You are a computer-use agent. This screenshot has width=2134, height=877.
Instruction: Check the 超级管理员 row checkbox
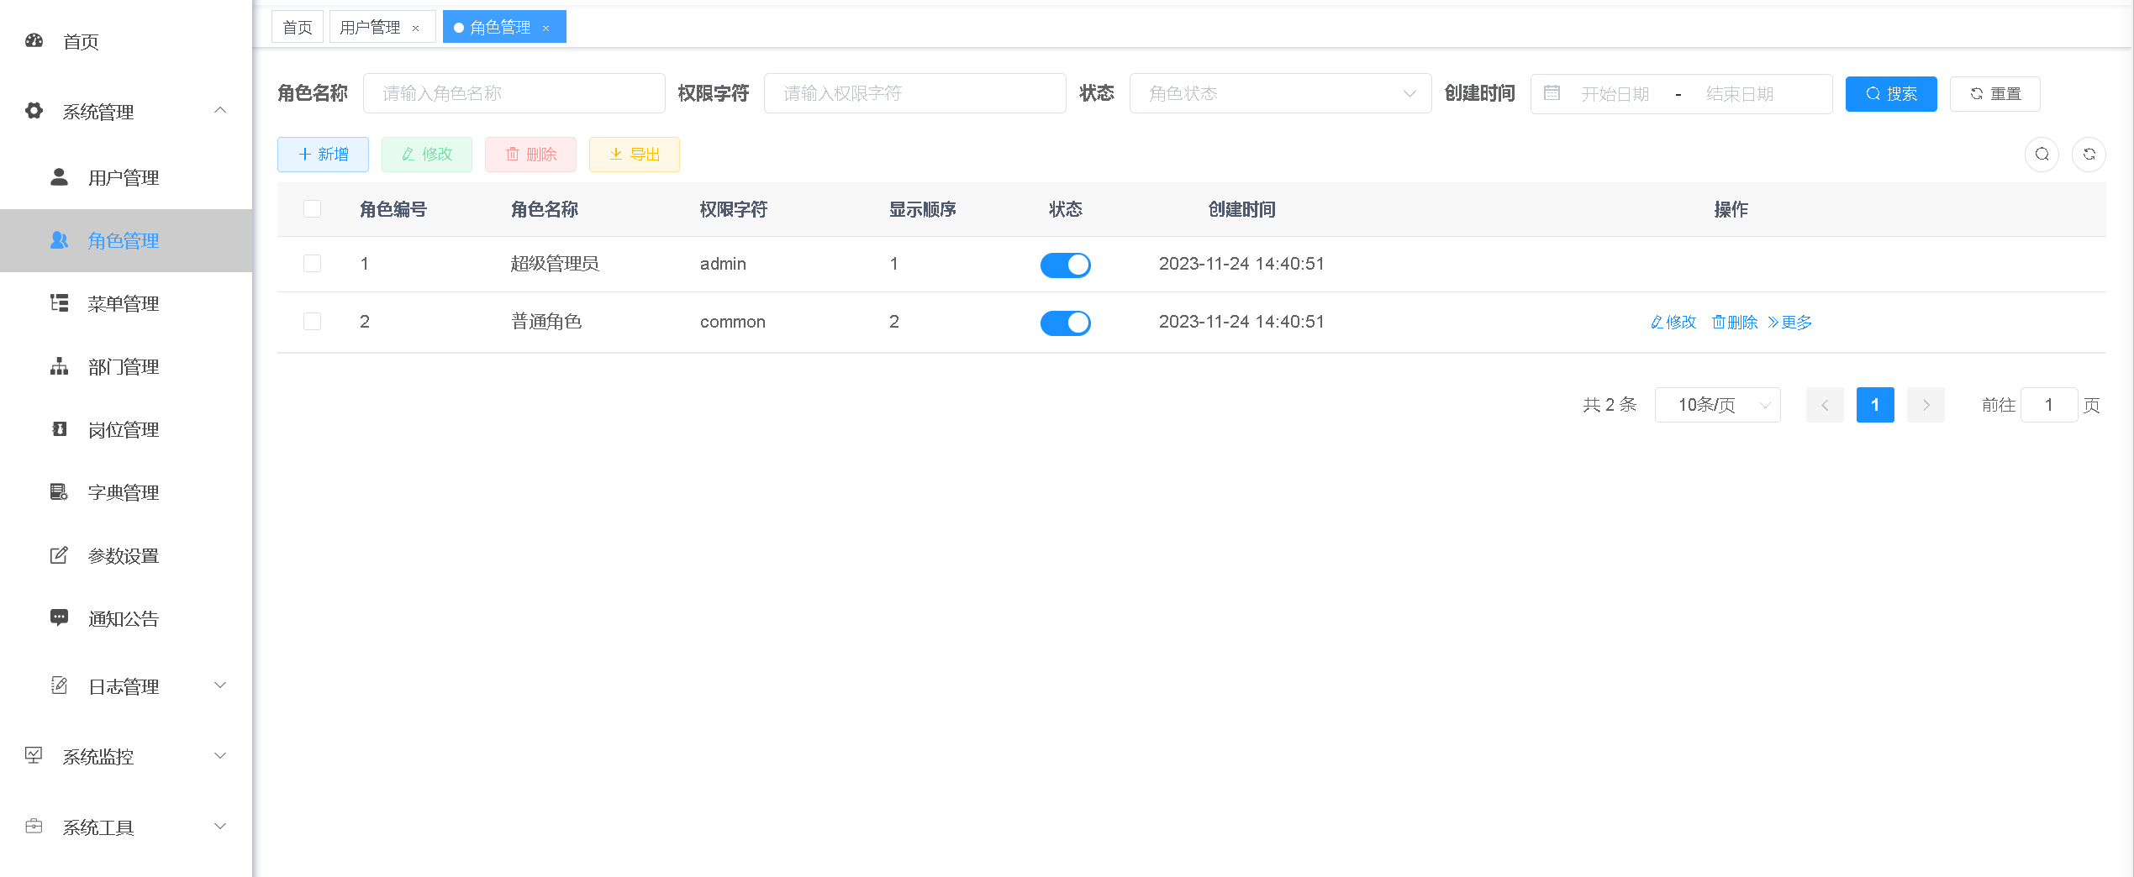coord(312,263)
